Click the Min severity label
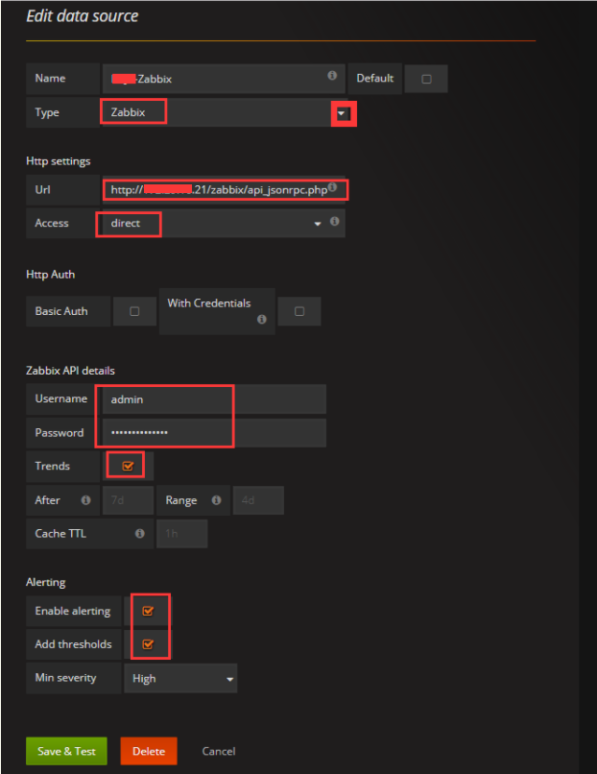The width and height of the screenshot is (597, 774). click(x=65, y=678)
